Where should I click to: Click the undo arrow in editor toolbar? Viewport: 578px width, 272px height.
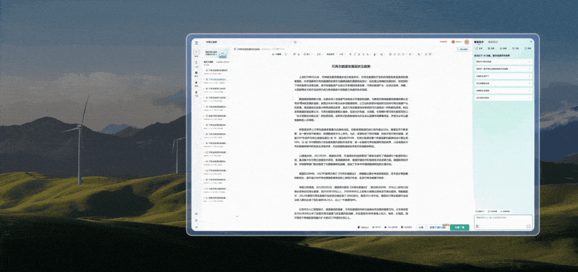(286, 54)
